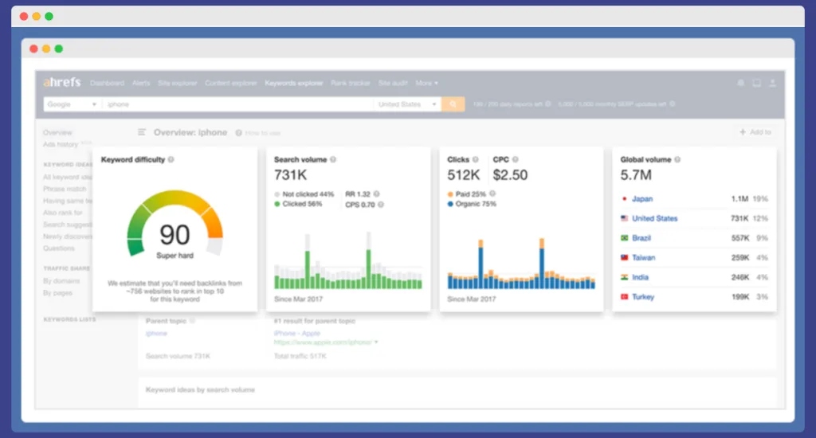Click the Keyword difficulty help icon
Viewport: 816px width, 438px height.
pyautogui.click(x=171, y=160)
